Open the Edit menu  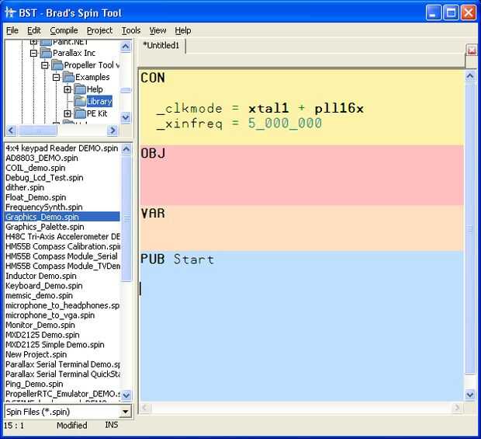click(33, 30)
